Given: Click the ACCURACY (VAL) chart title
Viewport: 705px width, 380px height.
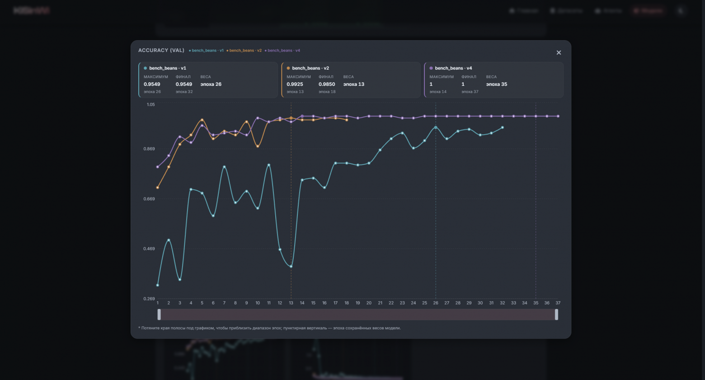Looking at the screenshot, I should (x=161, y=51).
